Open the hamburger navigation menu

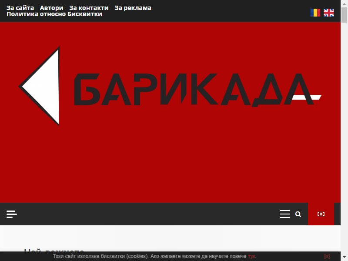tap(284, 214)
